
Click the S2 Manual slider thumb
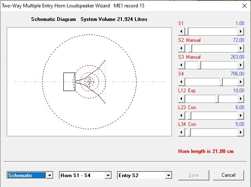click(x=190, y=48)
